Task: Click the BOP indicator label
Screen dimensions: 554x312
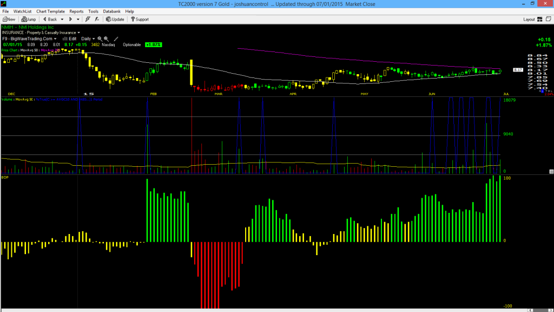Action: 5,177
